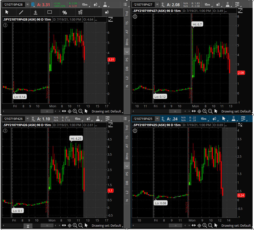Screen dimensions: 254x230
Task: Activate crosshair tool on P425 chart
Action: click(199, 225)
